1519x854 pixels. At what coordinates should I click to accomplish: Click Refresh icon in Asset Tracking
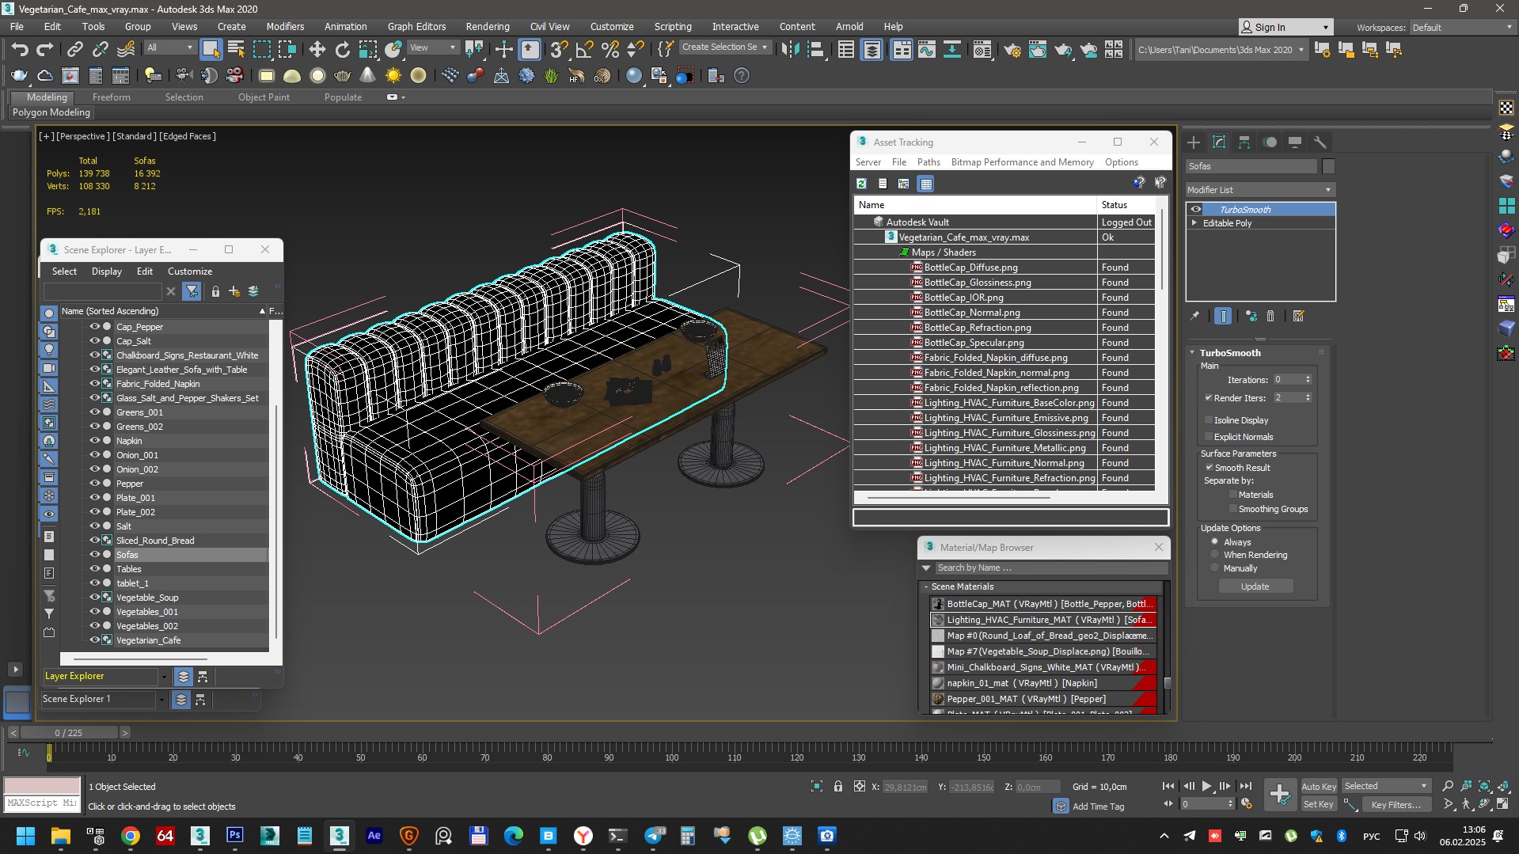(861, 184)
